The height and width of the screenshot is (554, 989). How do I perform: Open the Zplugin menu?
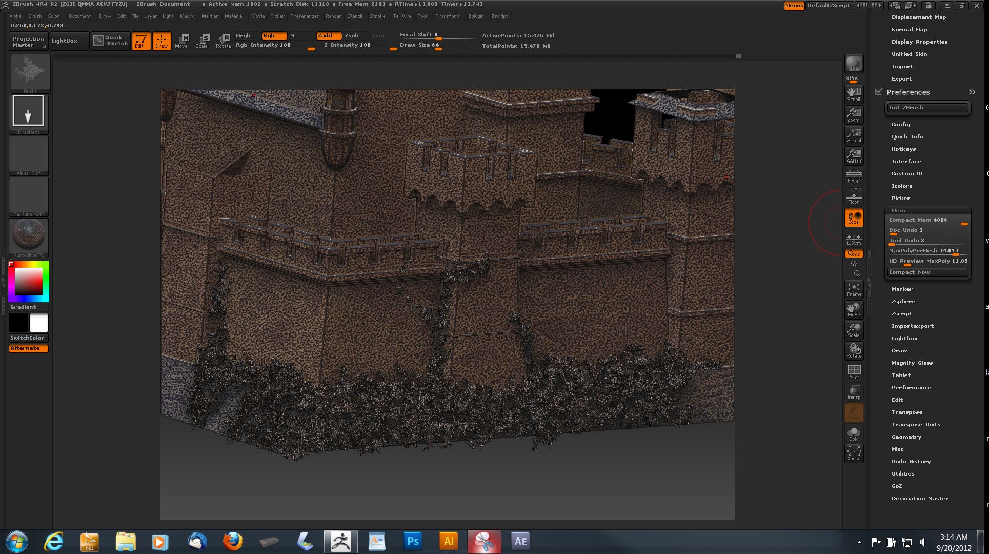point(476,16)
